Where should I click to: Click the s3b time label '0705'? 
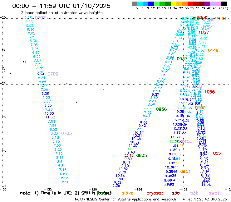(x=66, y=133)
